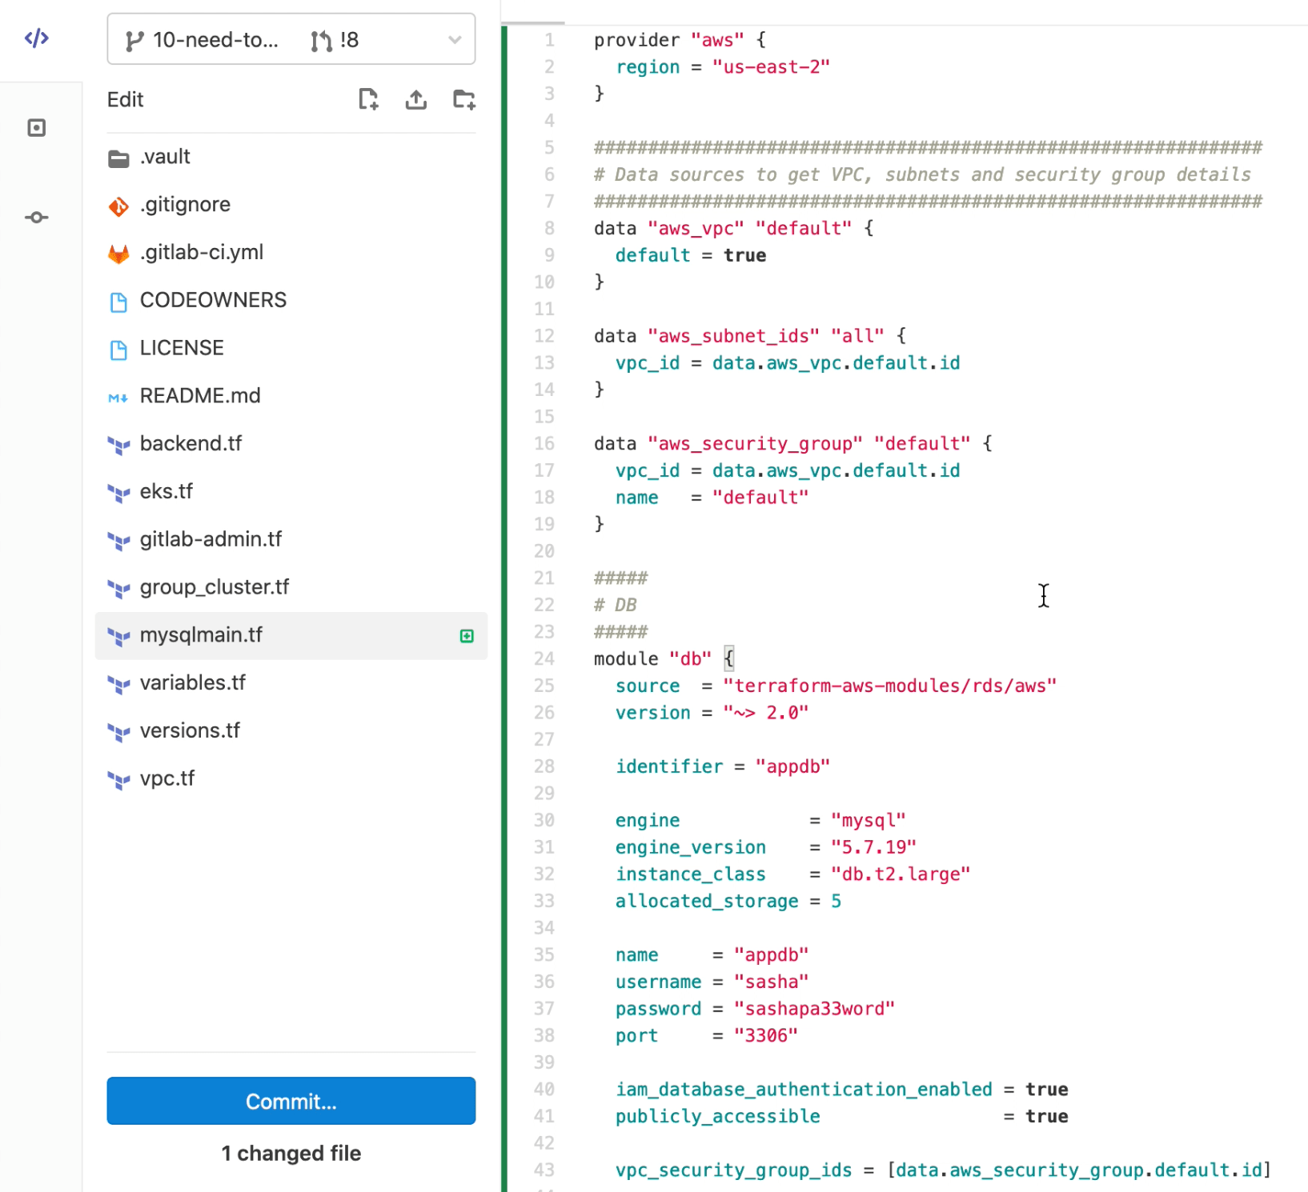This screenshot has width=1308, height=1192.
Task: Create a new directory
Action: coord(463,99)
